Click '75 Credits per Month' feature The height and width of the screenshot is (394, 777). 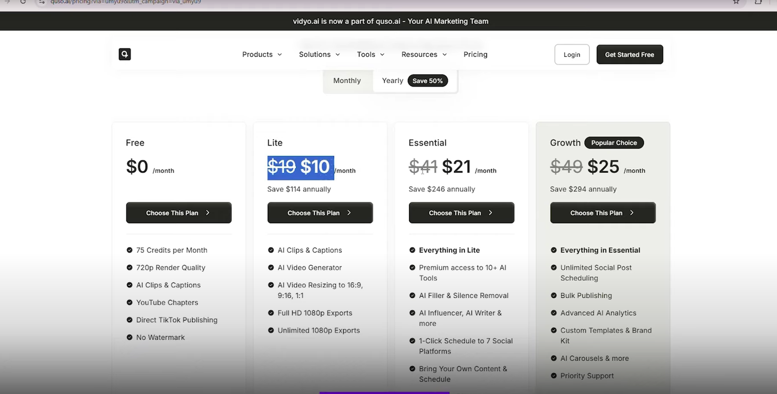click(x=172, y=250)
